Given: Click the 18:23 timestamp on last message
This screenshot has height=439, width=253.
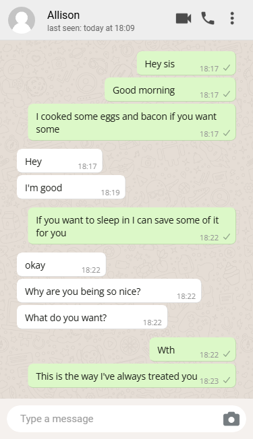Looking at the screenshot, I should pyautogui.click(x=209, y=381).
